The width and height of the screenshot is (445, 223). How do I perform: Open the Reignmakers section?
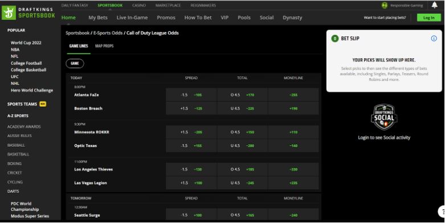tap(203, 5)
